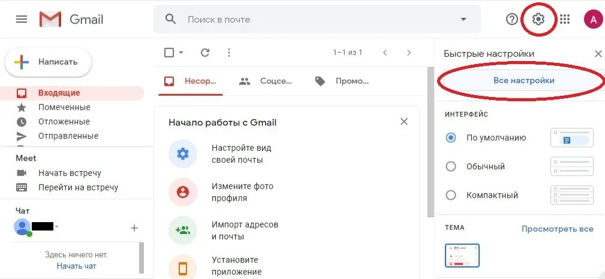Screen dimensions: 605x279
Task: Click the Просмотреть все themes link
Action: click(x=557, y=229)
